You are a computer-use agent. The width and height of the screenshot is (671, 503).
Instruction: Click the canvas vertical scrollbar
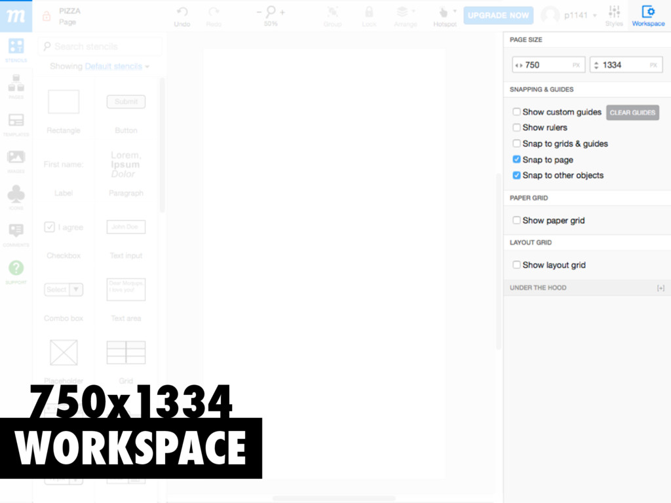click(498, 261)
